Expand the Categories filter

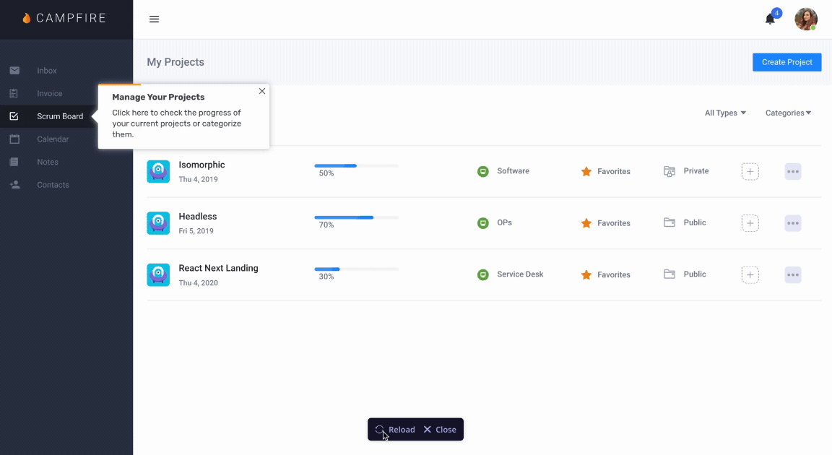(788, 113)
